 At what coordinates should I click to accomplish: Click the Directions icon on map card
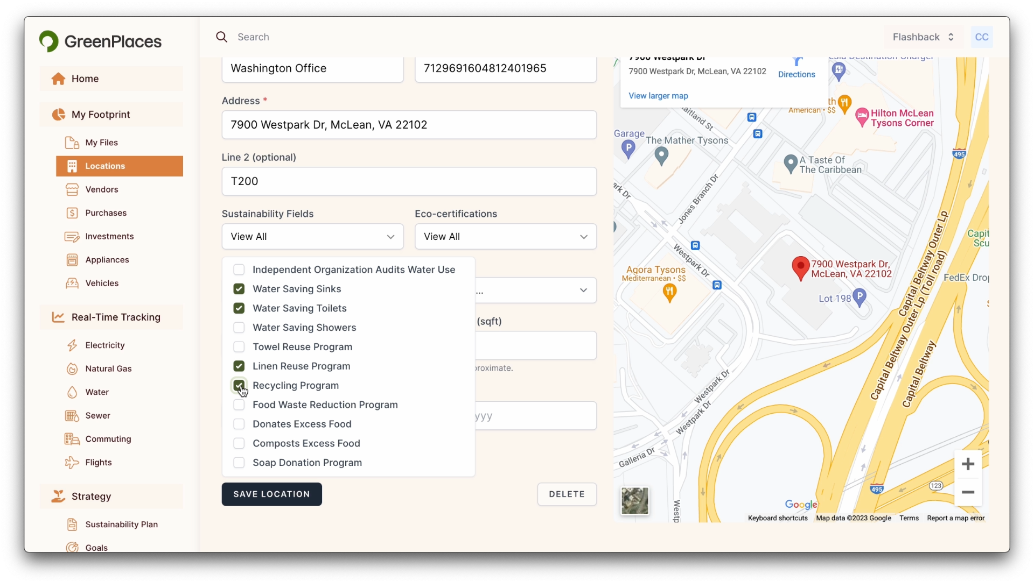coord(797,61)
